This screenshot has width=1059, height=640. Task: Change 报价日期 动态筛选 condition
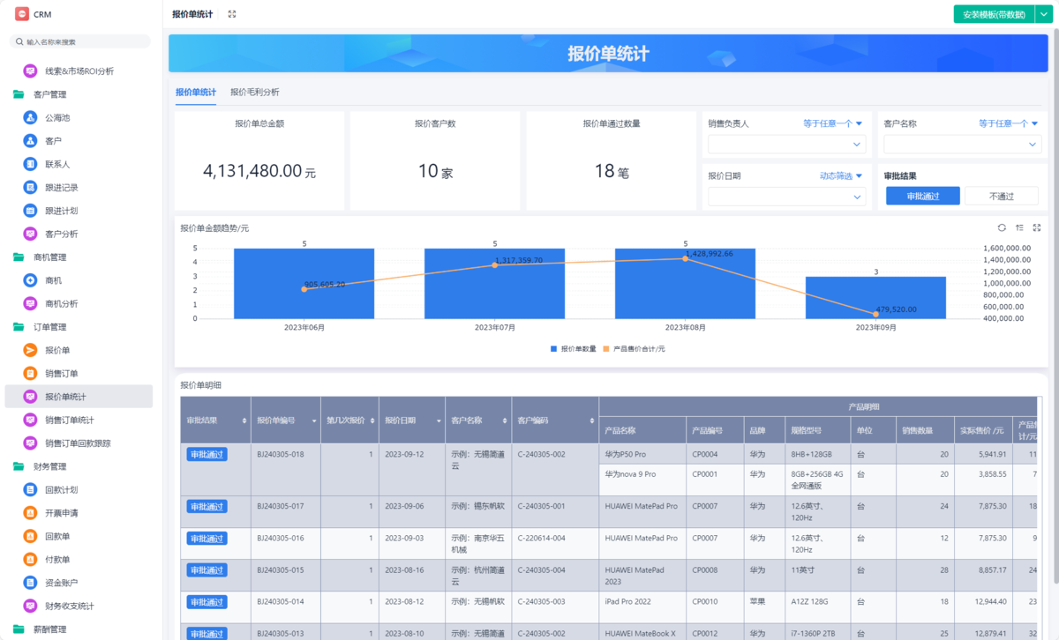pos(841,175)
